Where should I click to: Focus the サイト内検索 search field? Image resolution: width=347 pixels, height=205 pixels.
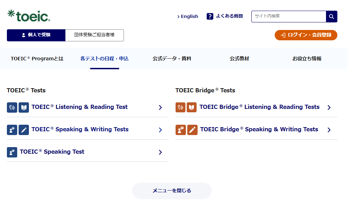288,17
